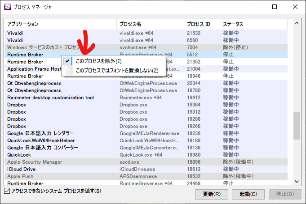Click the Process Manager app icon in title bar
This screenshot has width=306, height=204.
[8, 7]
